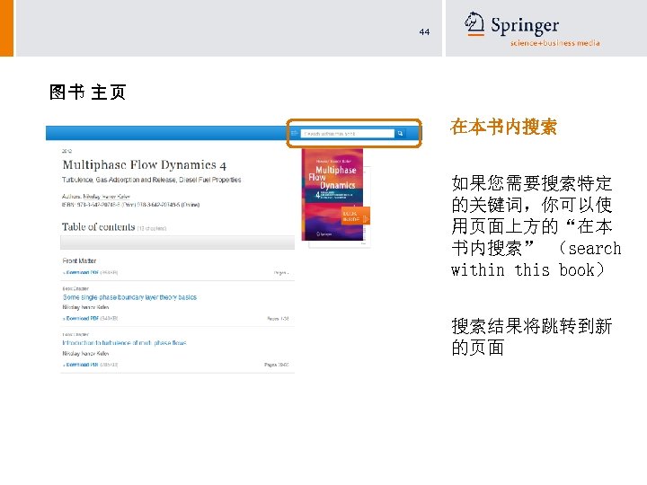The height and width of the screenshot is (485, 647).
Task: Open chapter Some single-phase boundary layer theory basics
Action: click(129, 297)
